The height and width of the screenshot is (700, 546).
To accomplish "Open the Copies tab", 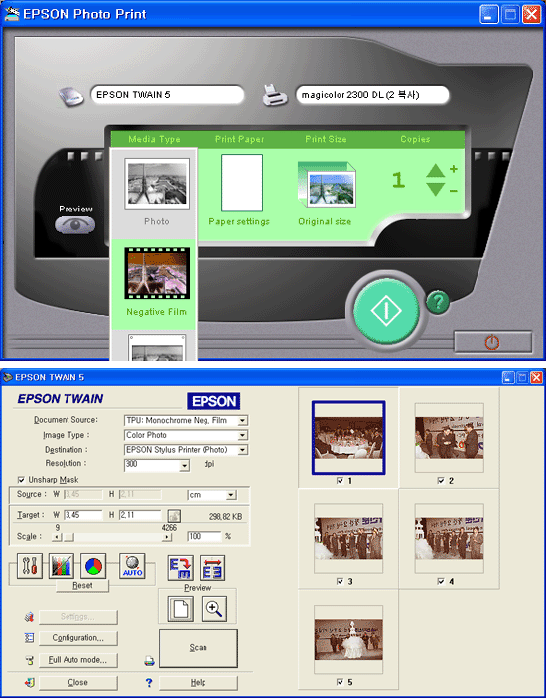I will (x=415, y=139).
